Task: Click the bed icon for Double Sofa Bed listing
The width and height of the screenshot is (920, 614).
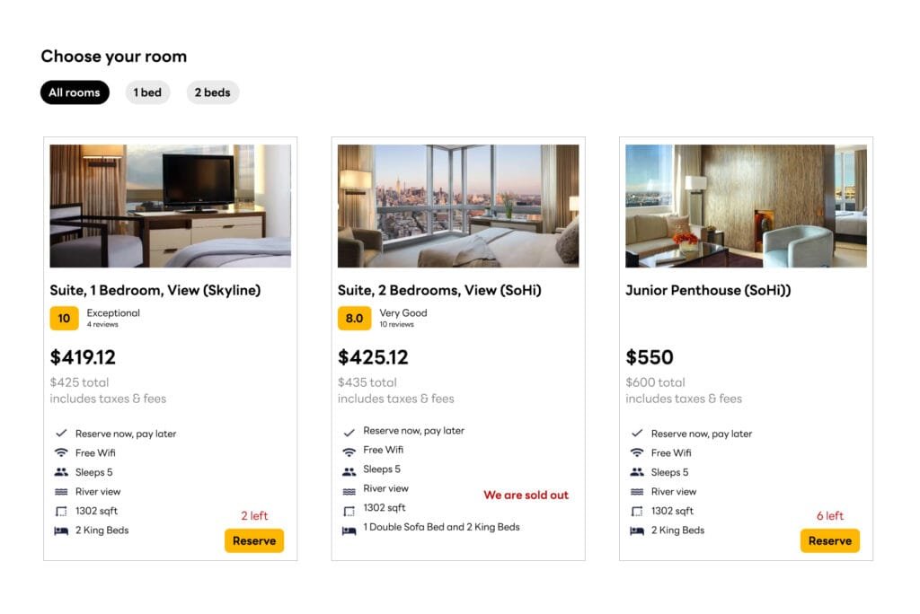Action: click(349, 527)
